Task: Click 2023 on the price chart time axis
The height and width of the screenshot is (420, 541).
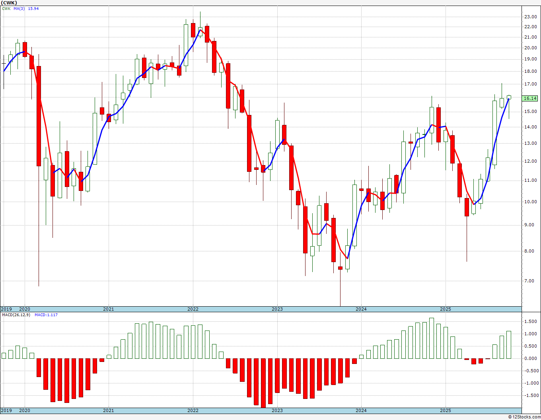Action: pyautogui.click(x=277, y=309)
